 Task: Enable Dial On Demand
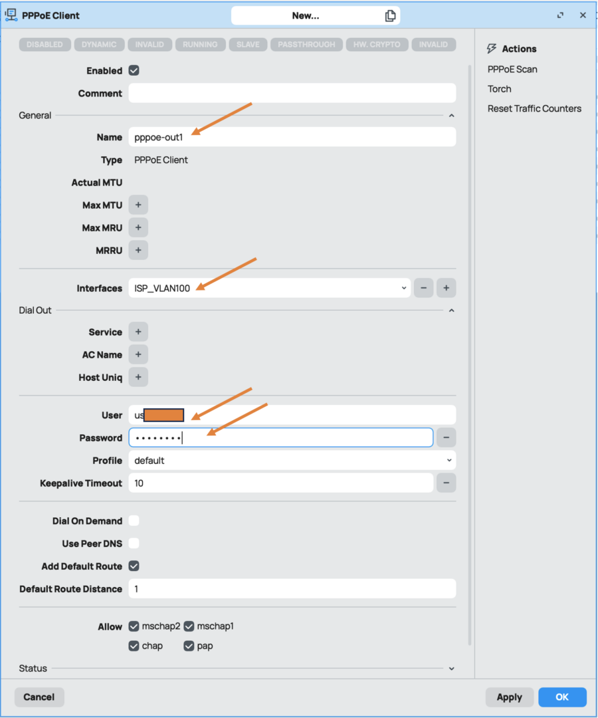[x=134, y=521]
